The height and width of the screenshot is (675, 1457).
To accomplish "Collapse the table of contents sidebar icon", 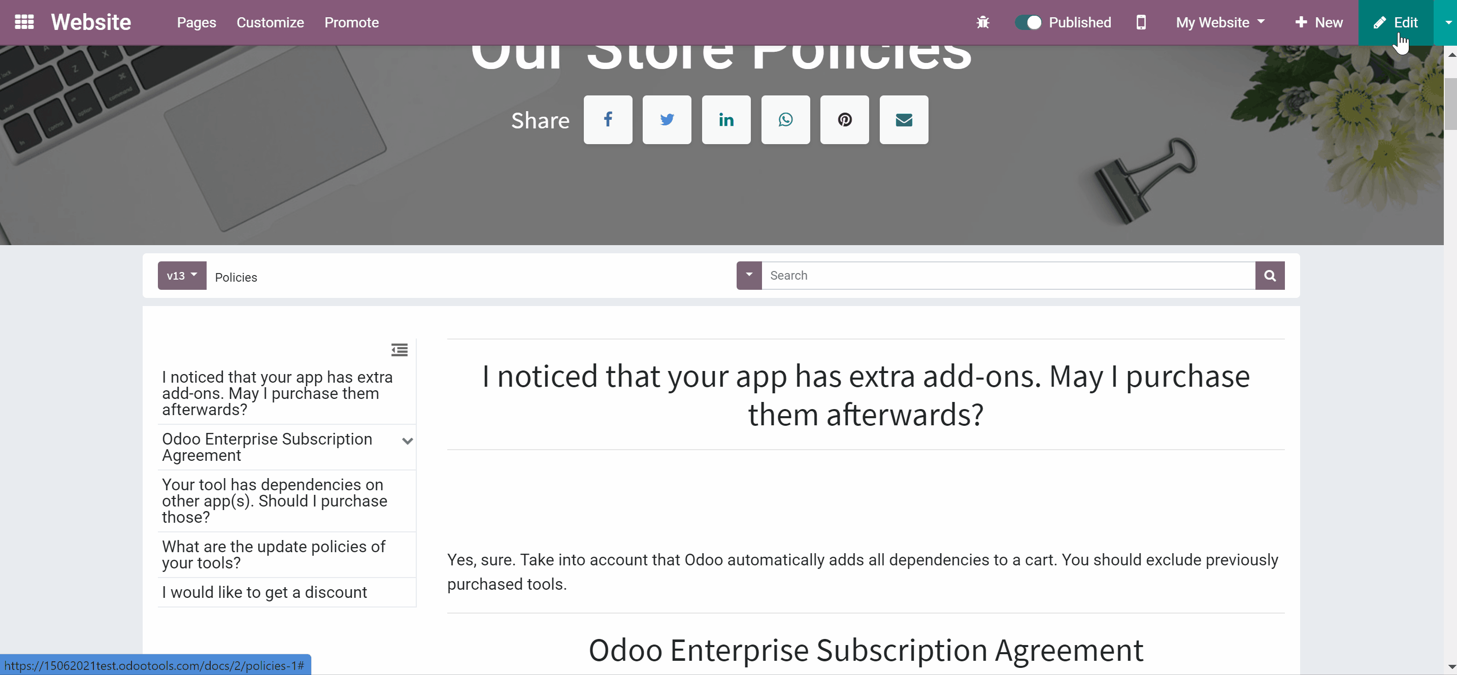I will click(400, 350).
